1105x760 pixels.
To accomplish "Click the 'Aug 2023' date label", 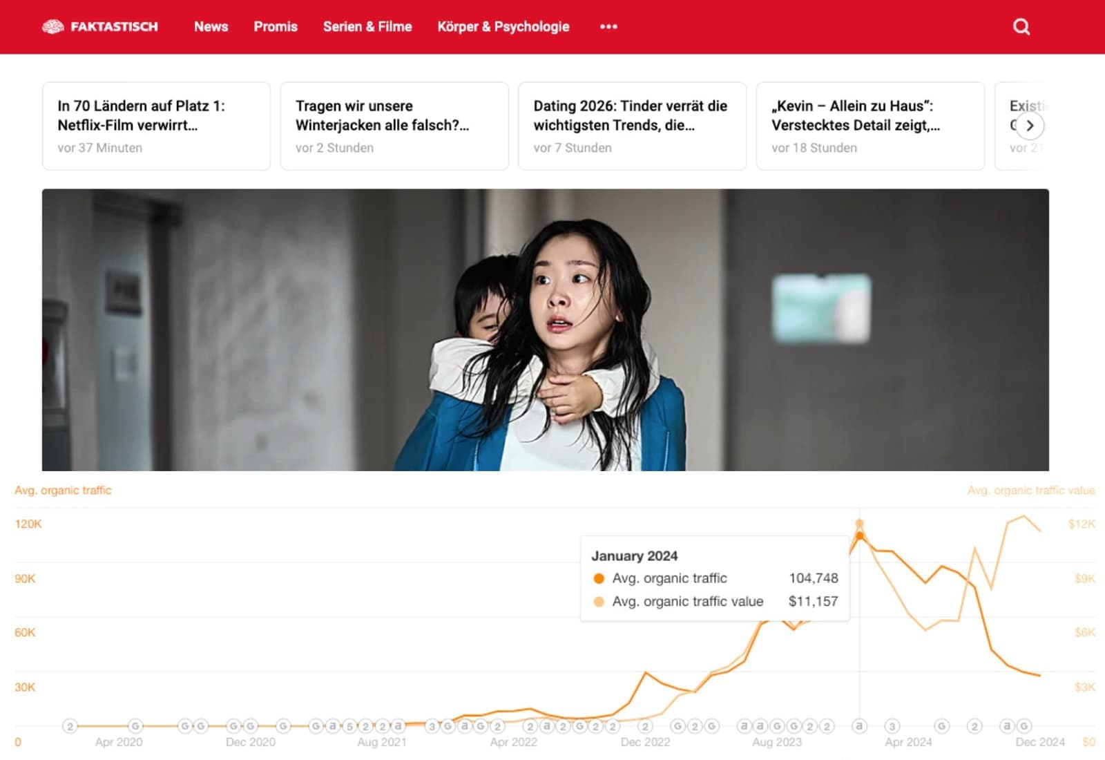I will (x=777, y=743).
